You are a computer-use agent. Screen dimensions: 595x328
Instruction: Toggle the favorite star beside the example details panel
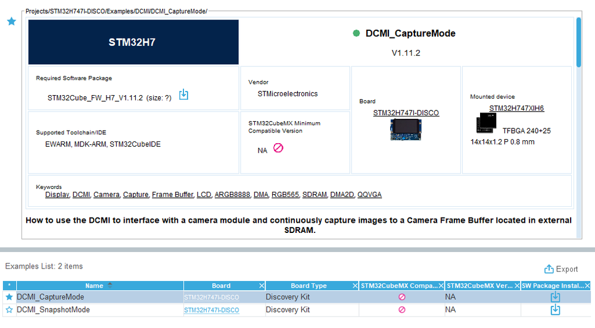coord(11,21)
